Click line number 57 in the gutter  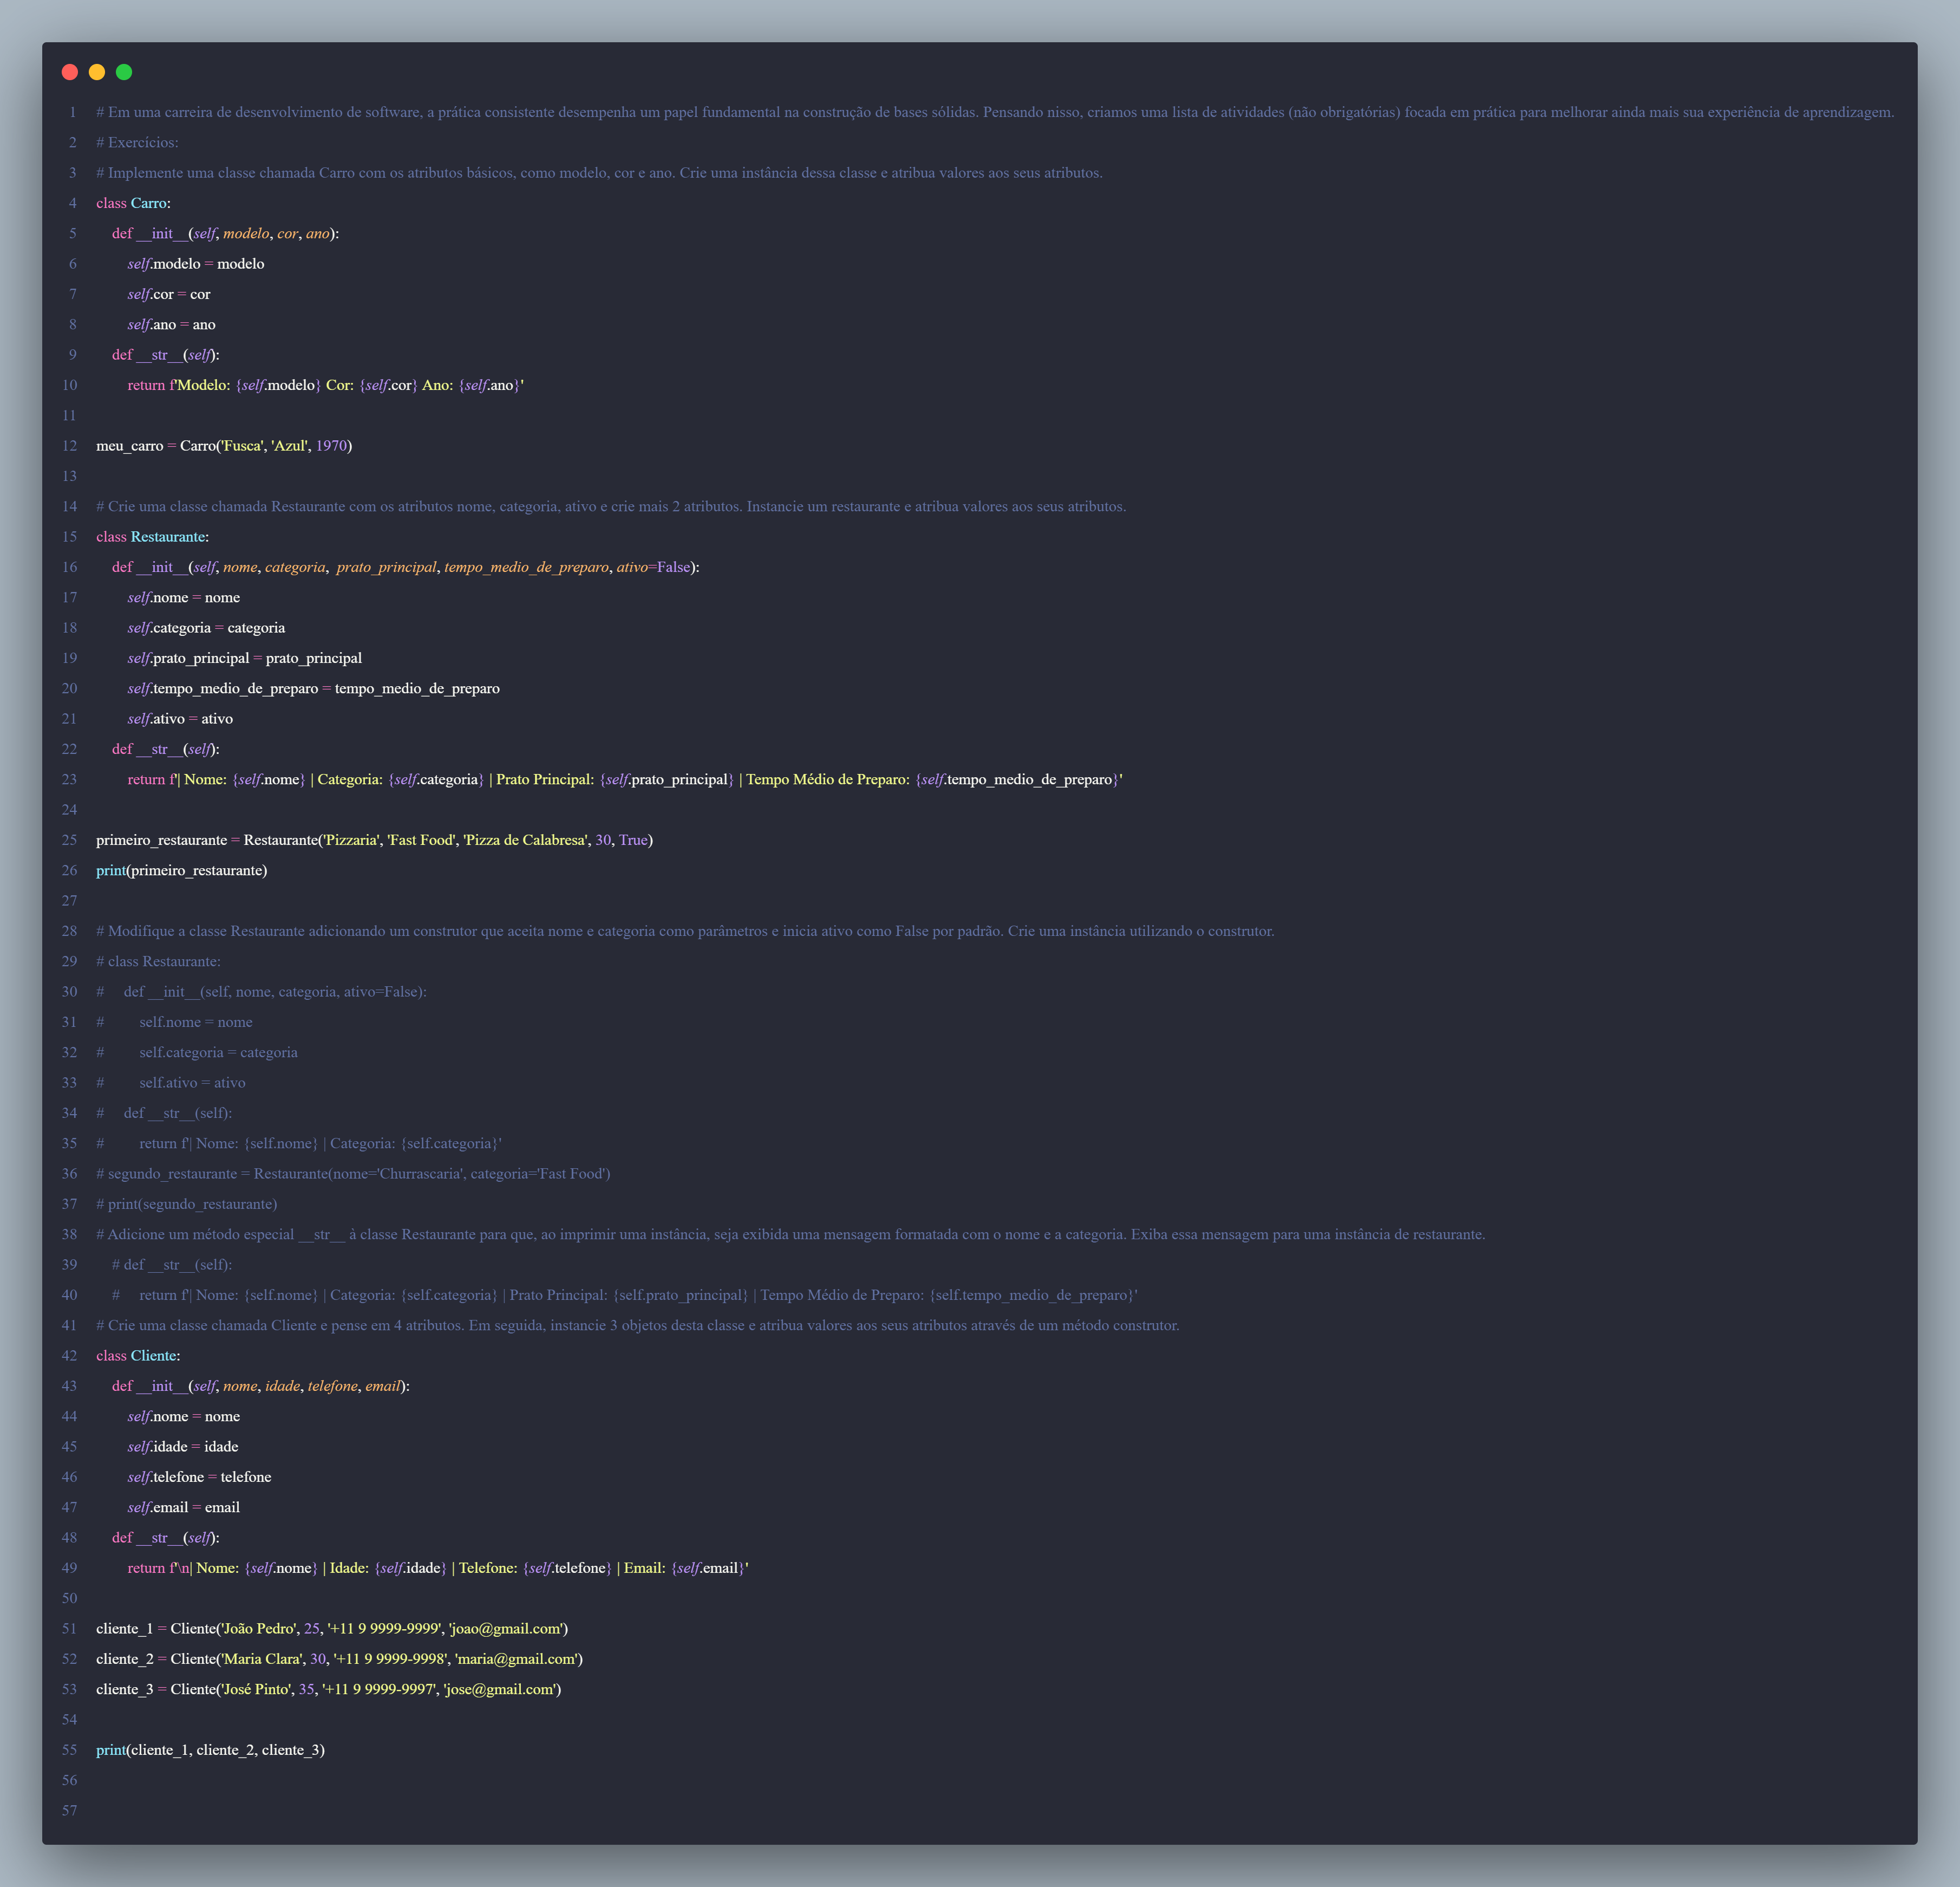(x=69, y=1810)
